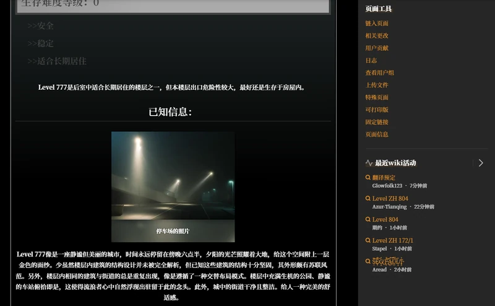The image size is (495, 306).
Task: Click the >>适合长期居住 line
Action: pos(57,61)
